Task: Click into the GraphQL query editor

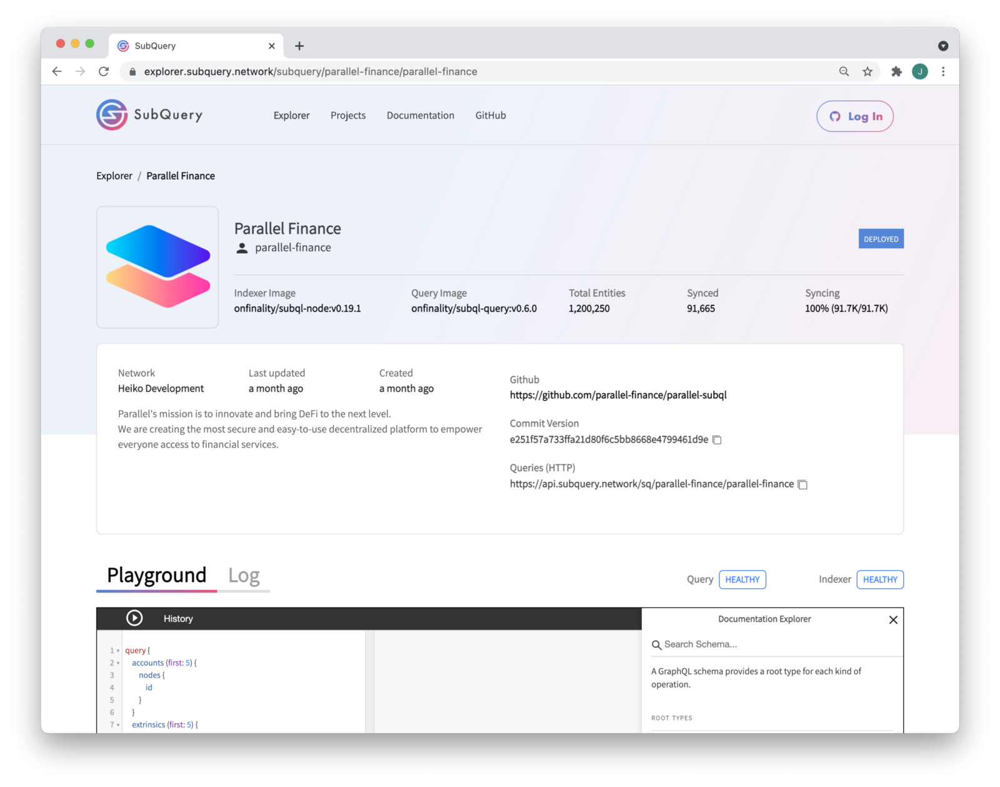Action: (x=244, y=681)
